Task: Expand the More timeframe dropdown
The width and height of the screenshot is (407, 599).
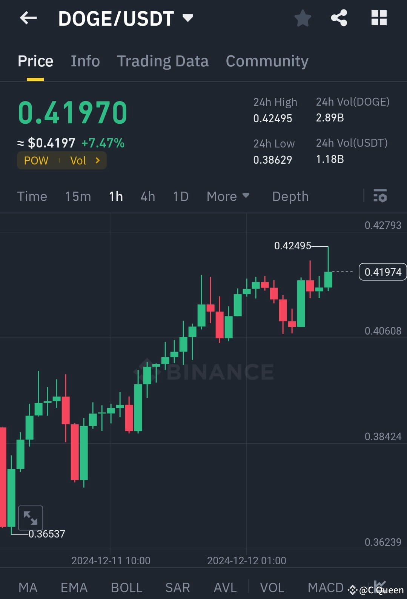Action: 228,196
